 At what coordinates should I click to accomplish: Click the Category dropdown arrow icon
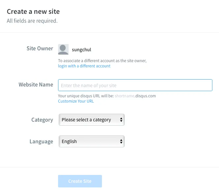click(121, 120)
